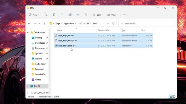The width and height of the screenshot is (186, 104).
Task: Click the System32 pin icon
Action: [47, 53]
